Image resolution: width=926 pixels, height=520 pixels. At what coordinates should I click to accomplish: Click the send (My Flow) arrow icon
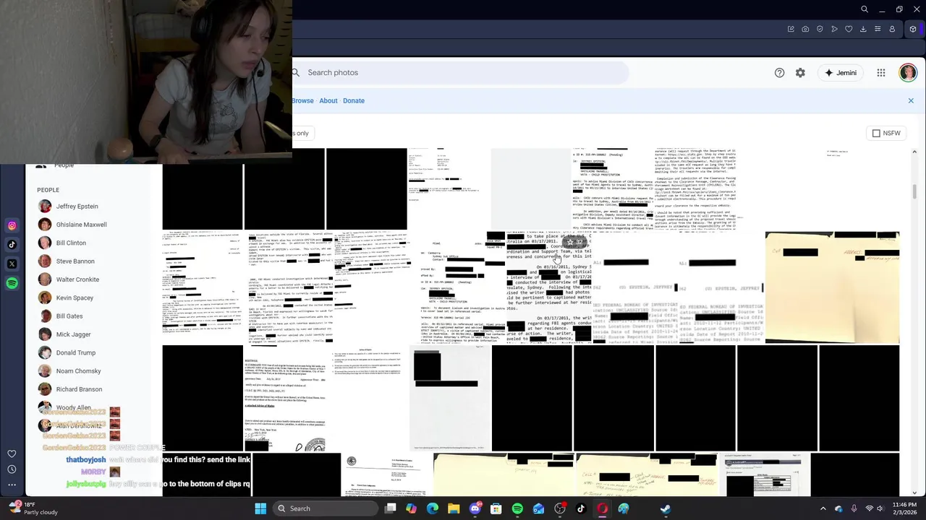[834, 29]
